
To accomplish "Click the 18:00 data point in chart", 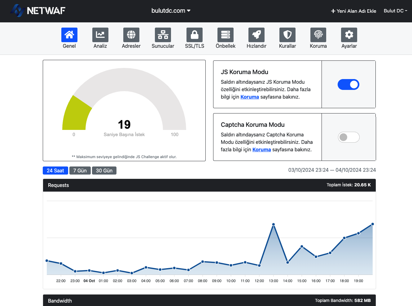I will [344, 238].
